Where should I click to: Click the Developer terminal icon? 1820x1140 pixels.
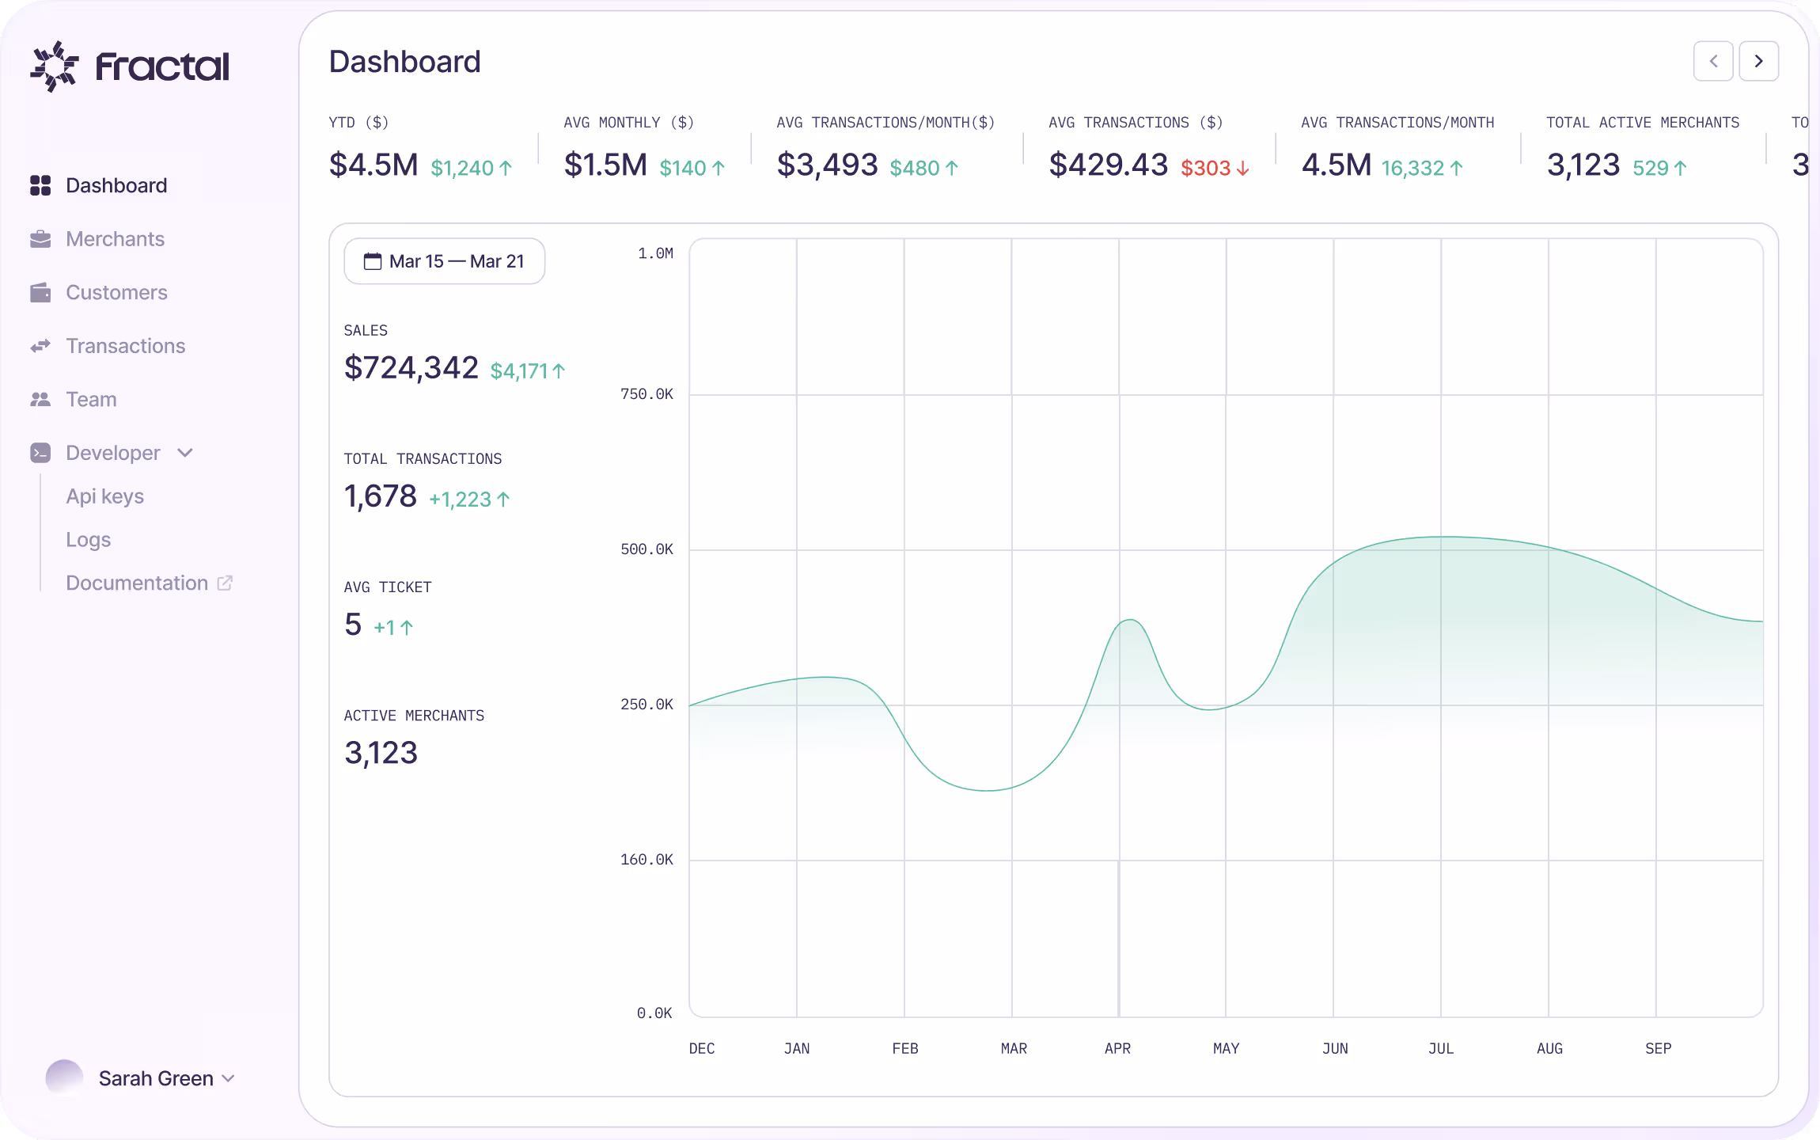40,453
